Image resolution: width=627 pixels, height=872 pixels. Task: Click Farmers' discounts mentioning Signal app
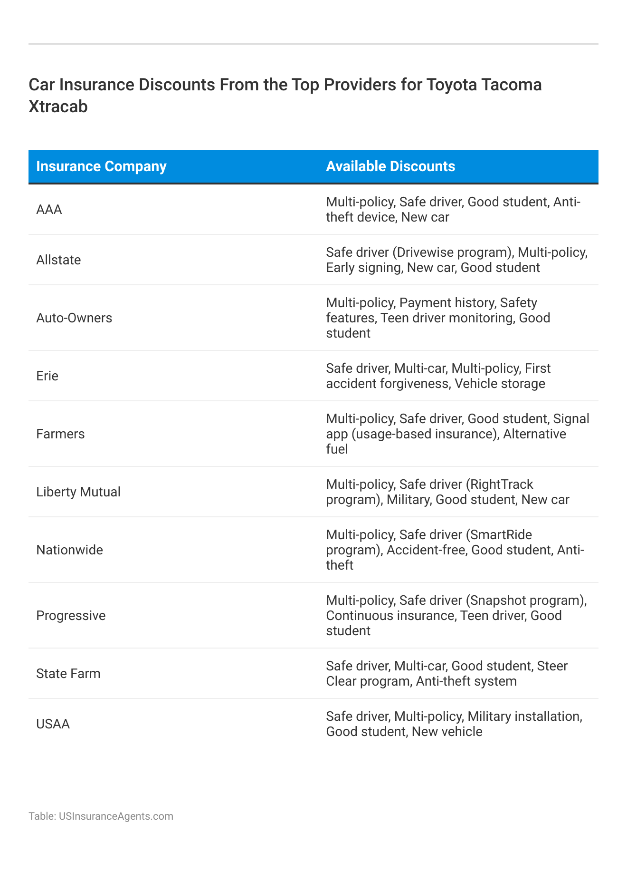[x=457, y=434]
